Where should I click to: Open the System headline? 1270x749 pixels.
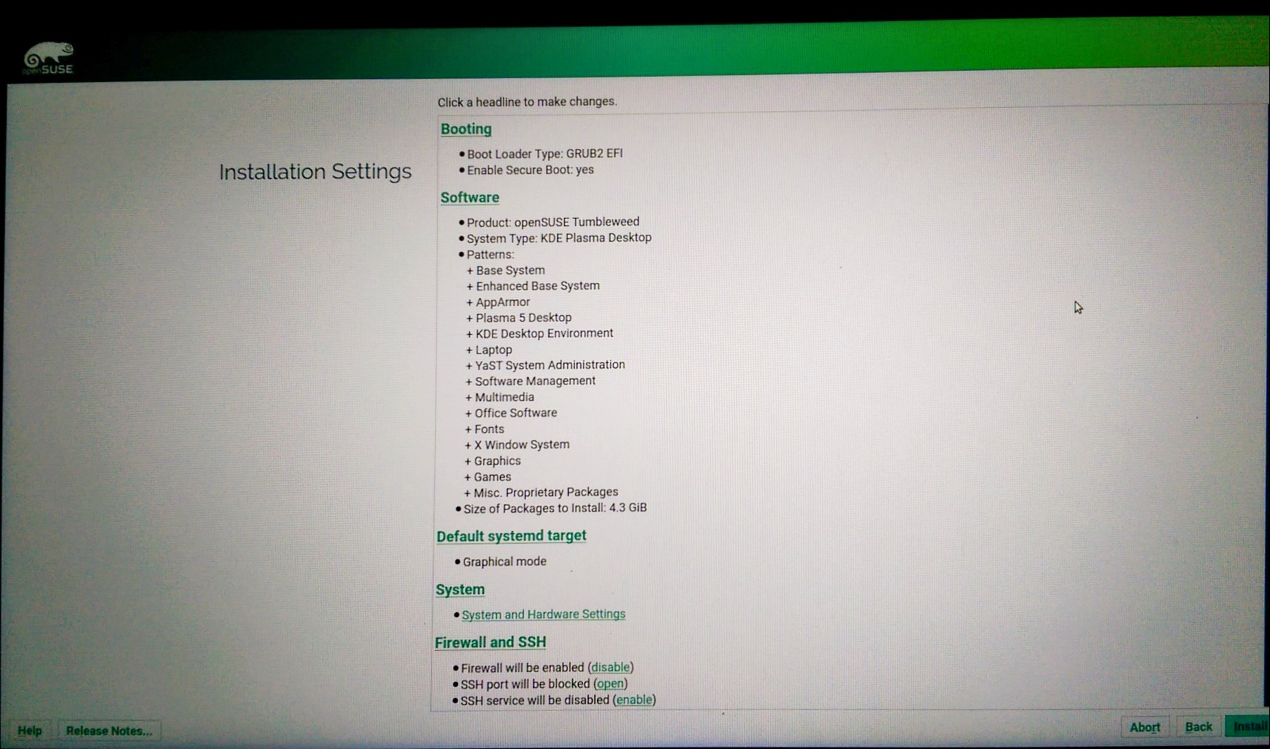click(x=460, y=590)
